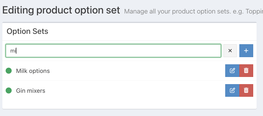
Task: Click the Option Sets panel title
Action: [27, 31]
